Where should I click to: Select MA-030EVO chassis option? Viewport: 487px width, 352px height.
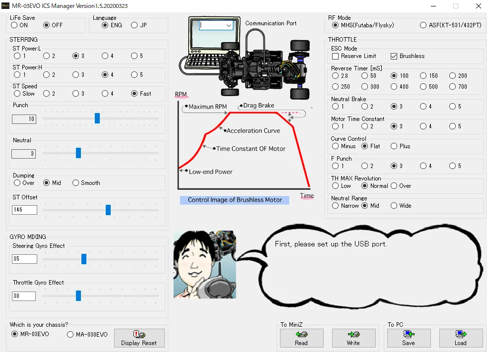(x=70, y=335)
